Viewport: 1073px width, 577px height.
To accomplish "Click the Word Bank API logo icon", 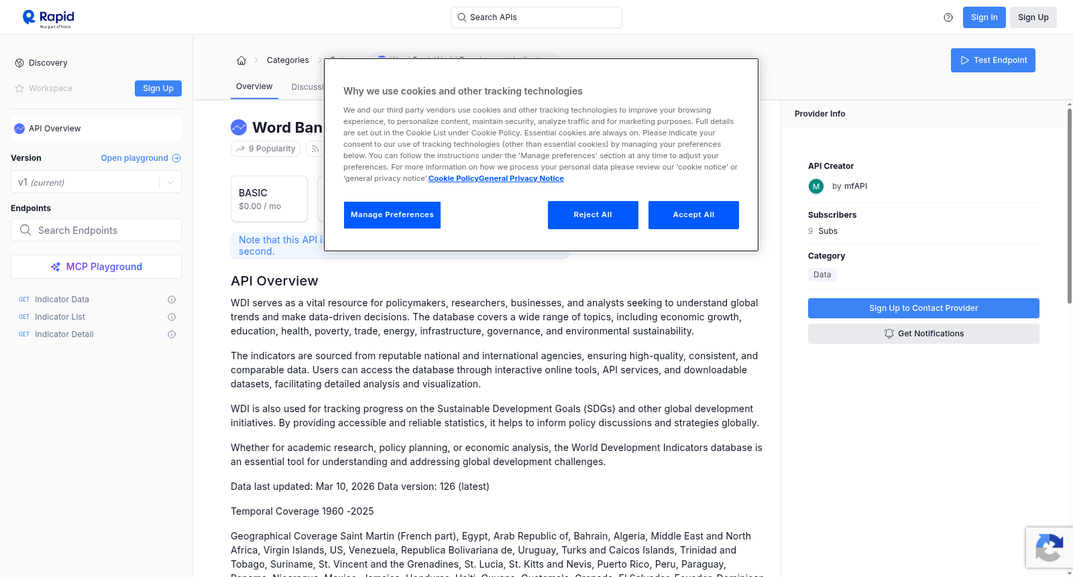I will point(239,127).
